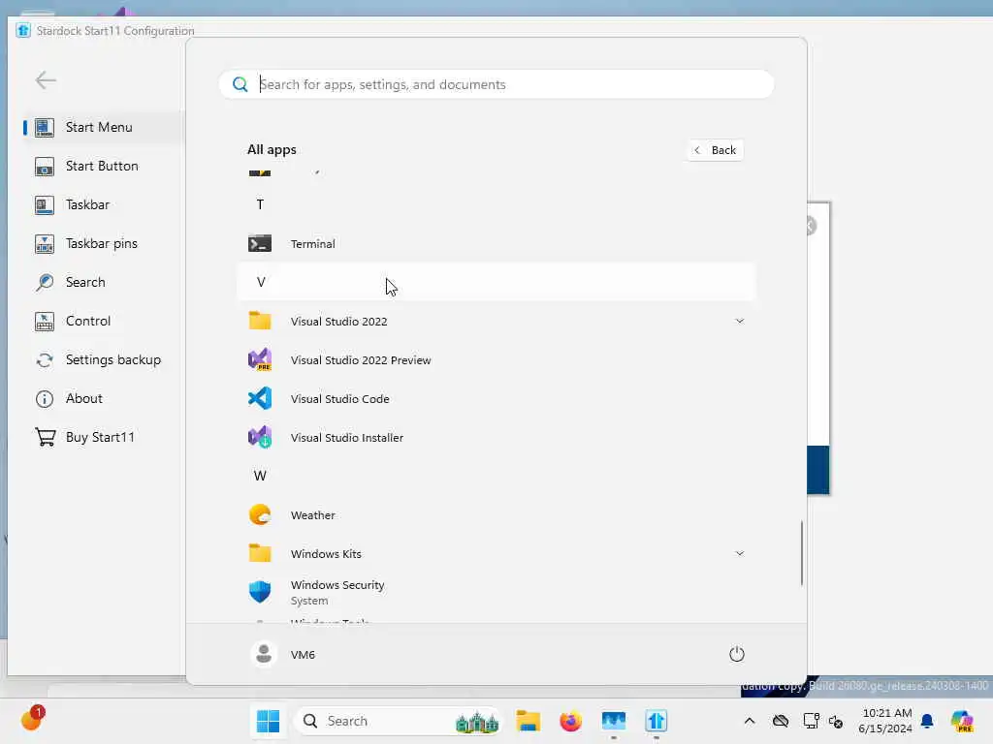
Task: Click the notification bell icon
Action: 927,721
